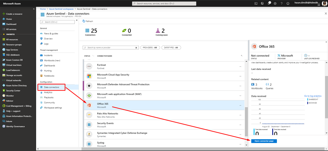Click the Refresh icon button
The width and height of the screenshot is (328, 151).
[84, 21]
